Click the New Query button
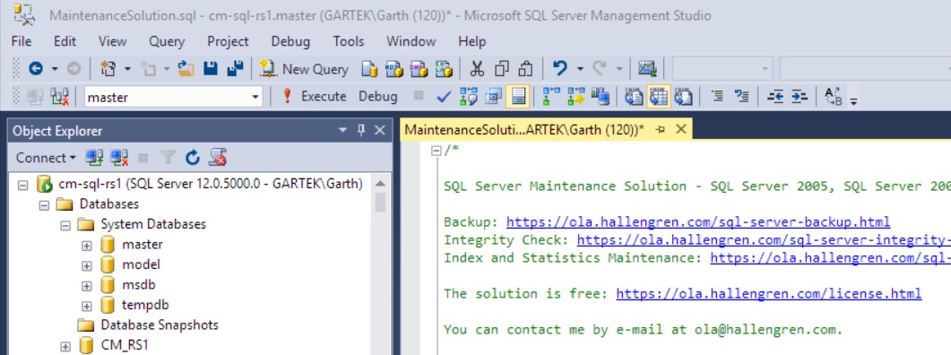Image resolution: width=951 pixels, height=355 pixels. coord(304,69)
